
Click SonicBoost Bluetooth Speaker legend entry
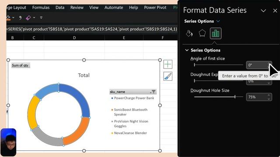pos(129,112)
